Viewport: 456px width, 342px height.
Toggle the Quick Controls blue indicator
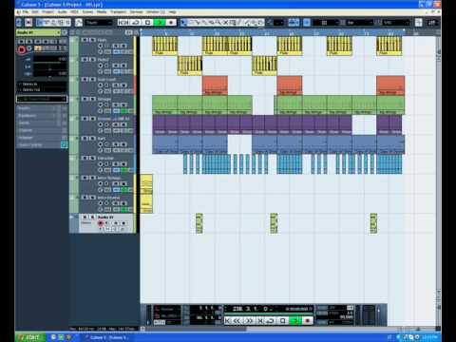(64, 144)
